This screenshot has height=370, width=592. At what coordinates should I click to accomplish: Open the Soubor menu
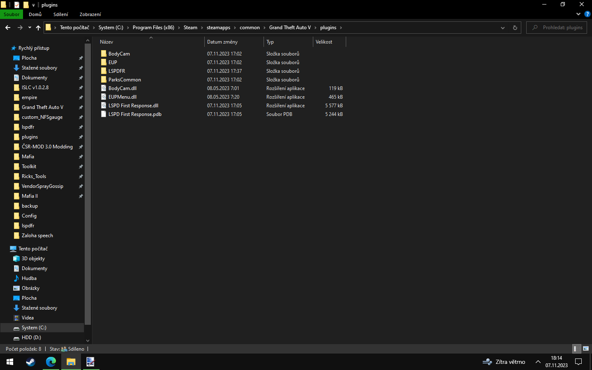(x=12, y=14)
